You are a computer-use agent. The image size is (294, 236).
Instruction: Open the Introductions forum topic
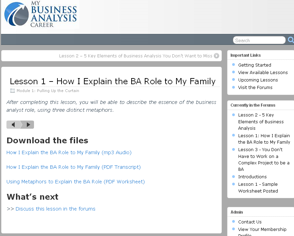tap(252, 177)
